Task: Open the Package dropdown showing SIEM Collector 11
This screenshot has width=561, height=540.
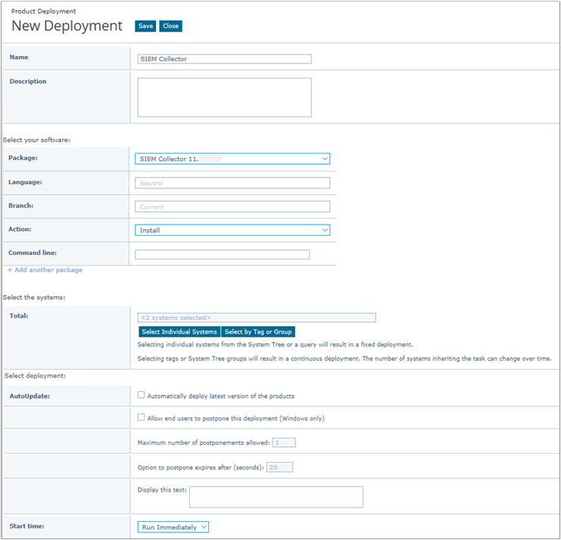Action: (x=232, y=159)
